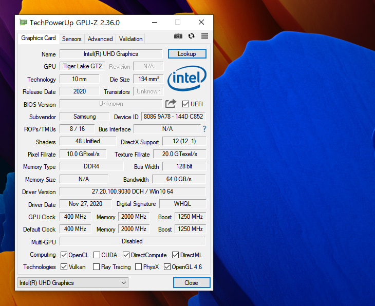
Task: Select the Graphics Card tab
Action: click(x=39, y=38)
